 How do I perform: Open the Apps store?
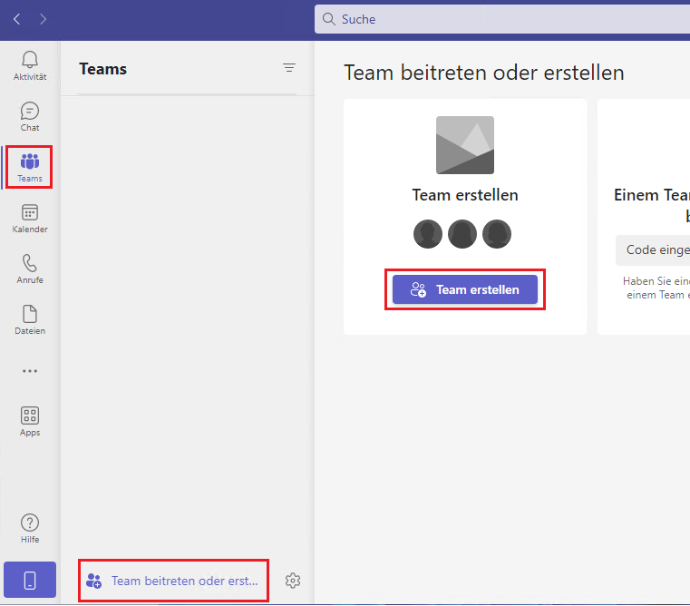point(30,421)
